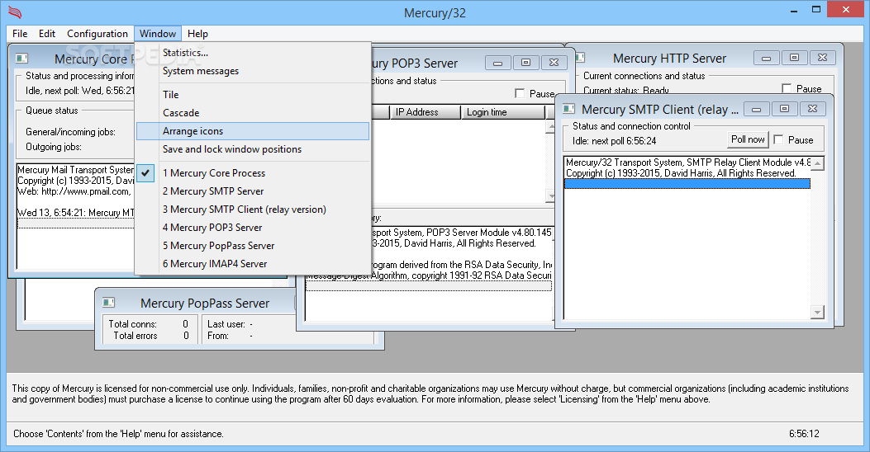Screen dimensions: 870x452
Task: Close the Mercury HTTP Server window
Action: pyautogui.click(x=822, y=58)
